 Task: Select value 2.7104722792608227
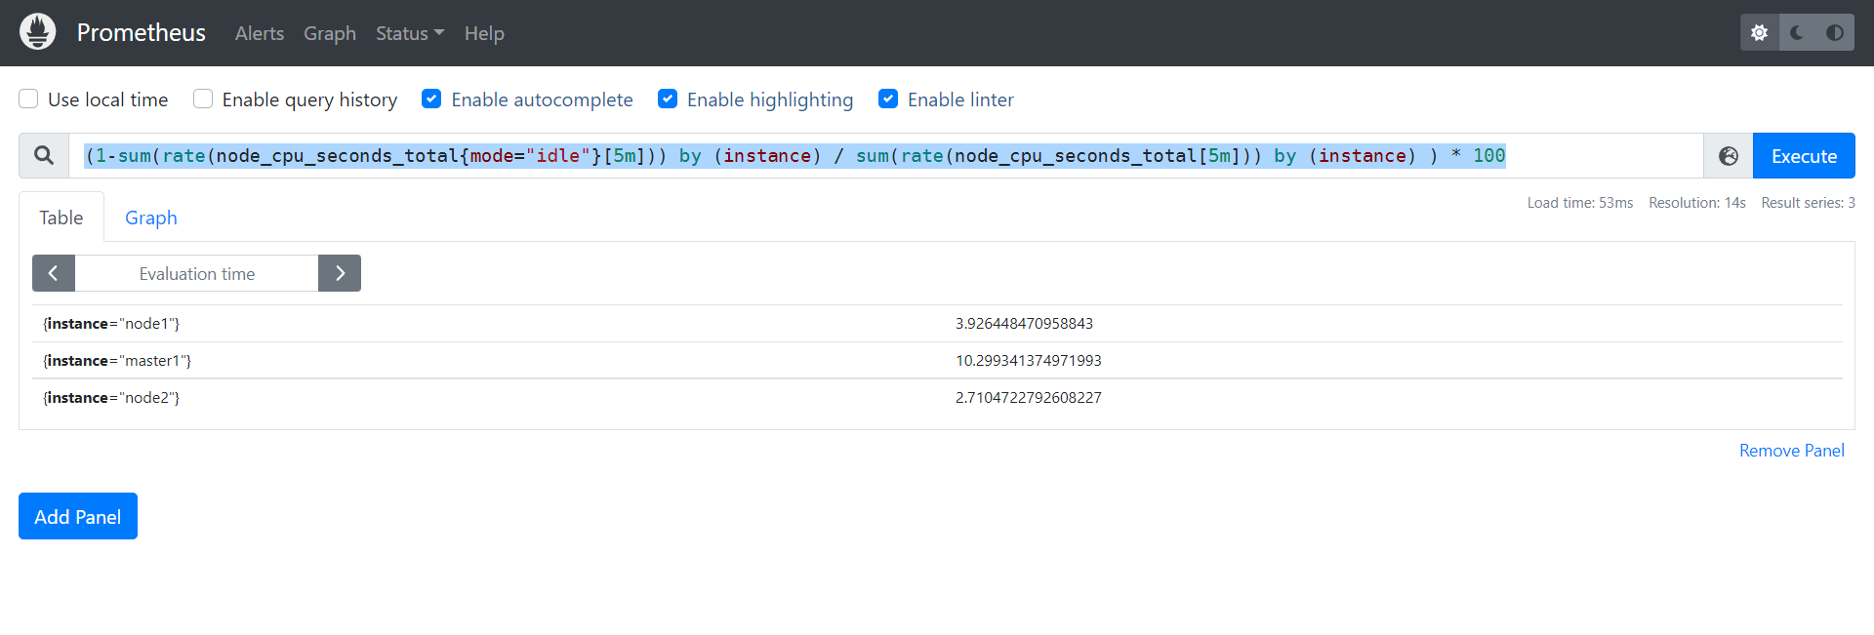[1029, 398]
